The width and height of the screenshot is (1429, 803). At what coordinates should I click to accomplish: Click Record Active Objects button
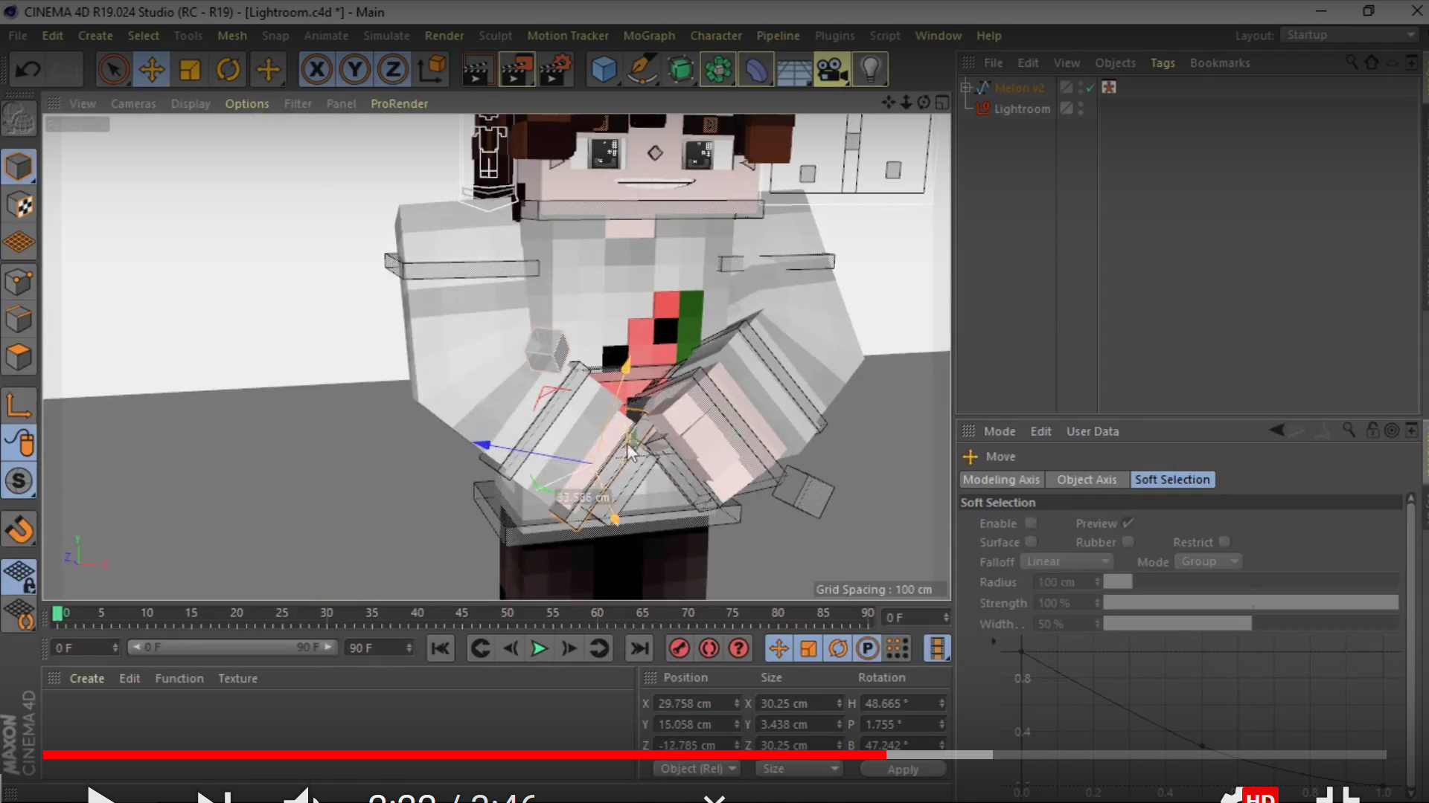(680, 648)
